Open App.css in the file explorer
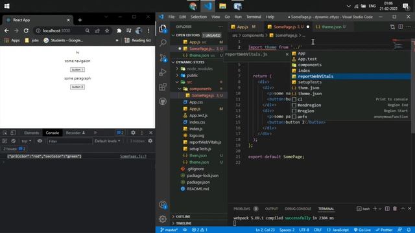The width and height of the screenshot is (415, 233). 196,102
